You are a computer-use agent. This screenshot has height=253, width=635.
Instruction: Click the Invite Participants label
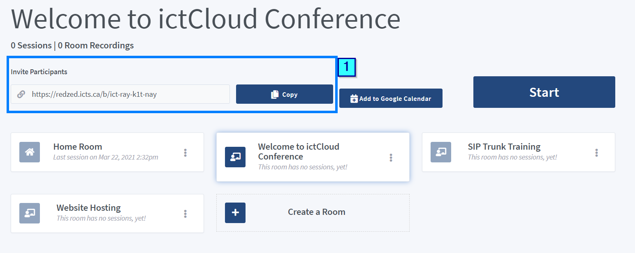click(x=39, y=72)
